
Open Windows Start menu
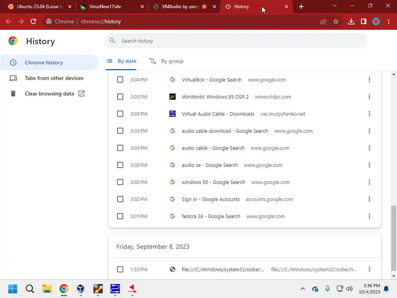[12, 289]
